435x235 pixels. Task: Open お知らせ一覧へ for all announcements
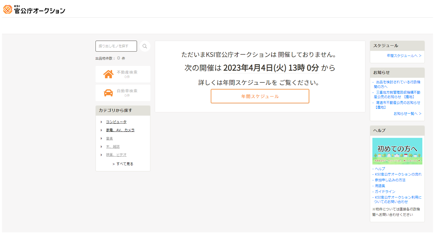pos(408,114)
